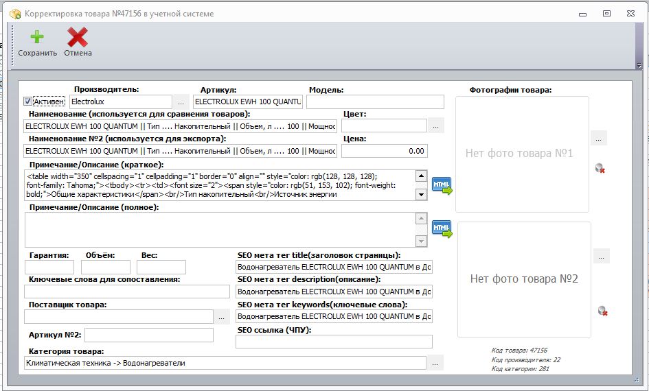Click the SEO meta keywords field
Screen dimensions: 649x391
tap(334, 316)
